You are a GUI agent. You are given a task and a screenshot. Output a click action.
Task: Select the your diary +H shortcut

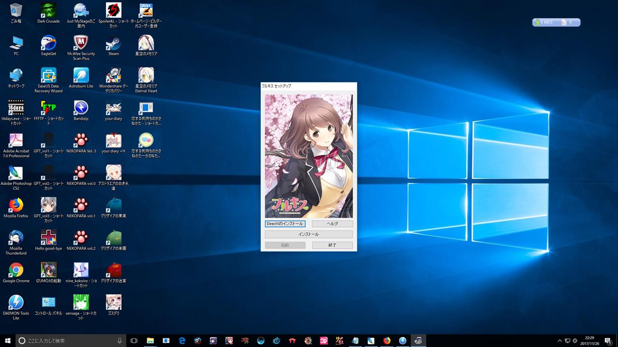click(113, 143)
